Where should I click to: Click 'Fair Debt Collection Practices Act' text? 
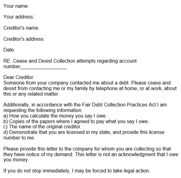(119, 105)
